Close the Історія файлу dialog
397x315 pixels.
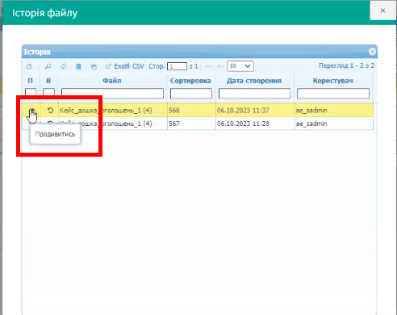[382, 10]
